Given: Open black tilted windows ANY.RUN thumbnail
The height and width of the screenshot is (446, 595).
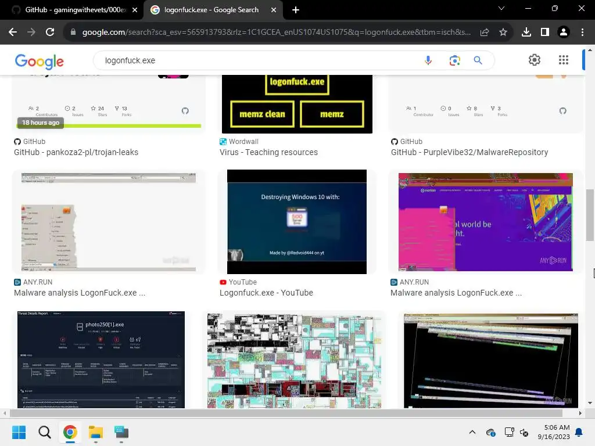Looking at the screenshot, I should 490,361.
